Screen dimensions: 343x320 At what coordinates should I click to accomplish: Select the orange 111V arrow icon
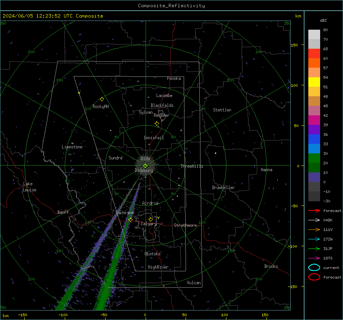coord(314,229)
